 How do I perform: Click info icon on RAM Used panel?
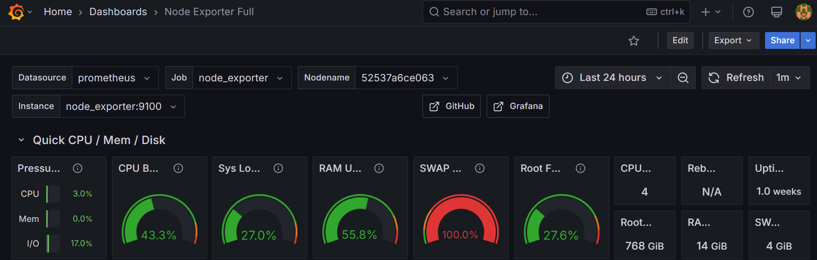pos(379,168)
